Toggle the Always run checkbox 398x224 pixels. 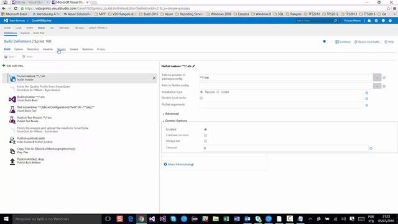(205, 141)
